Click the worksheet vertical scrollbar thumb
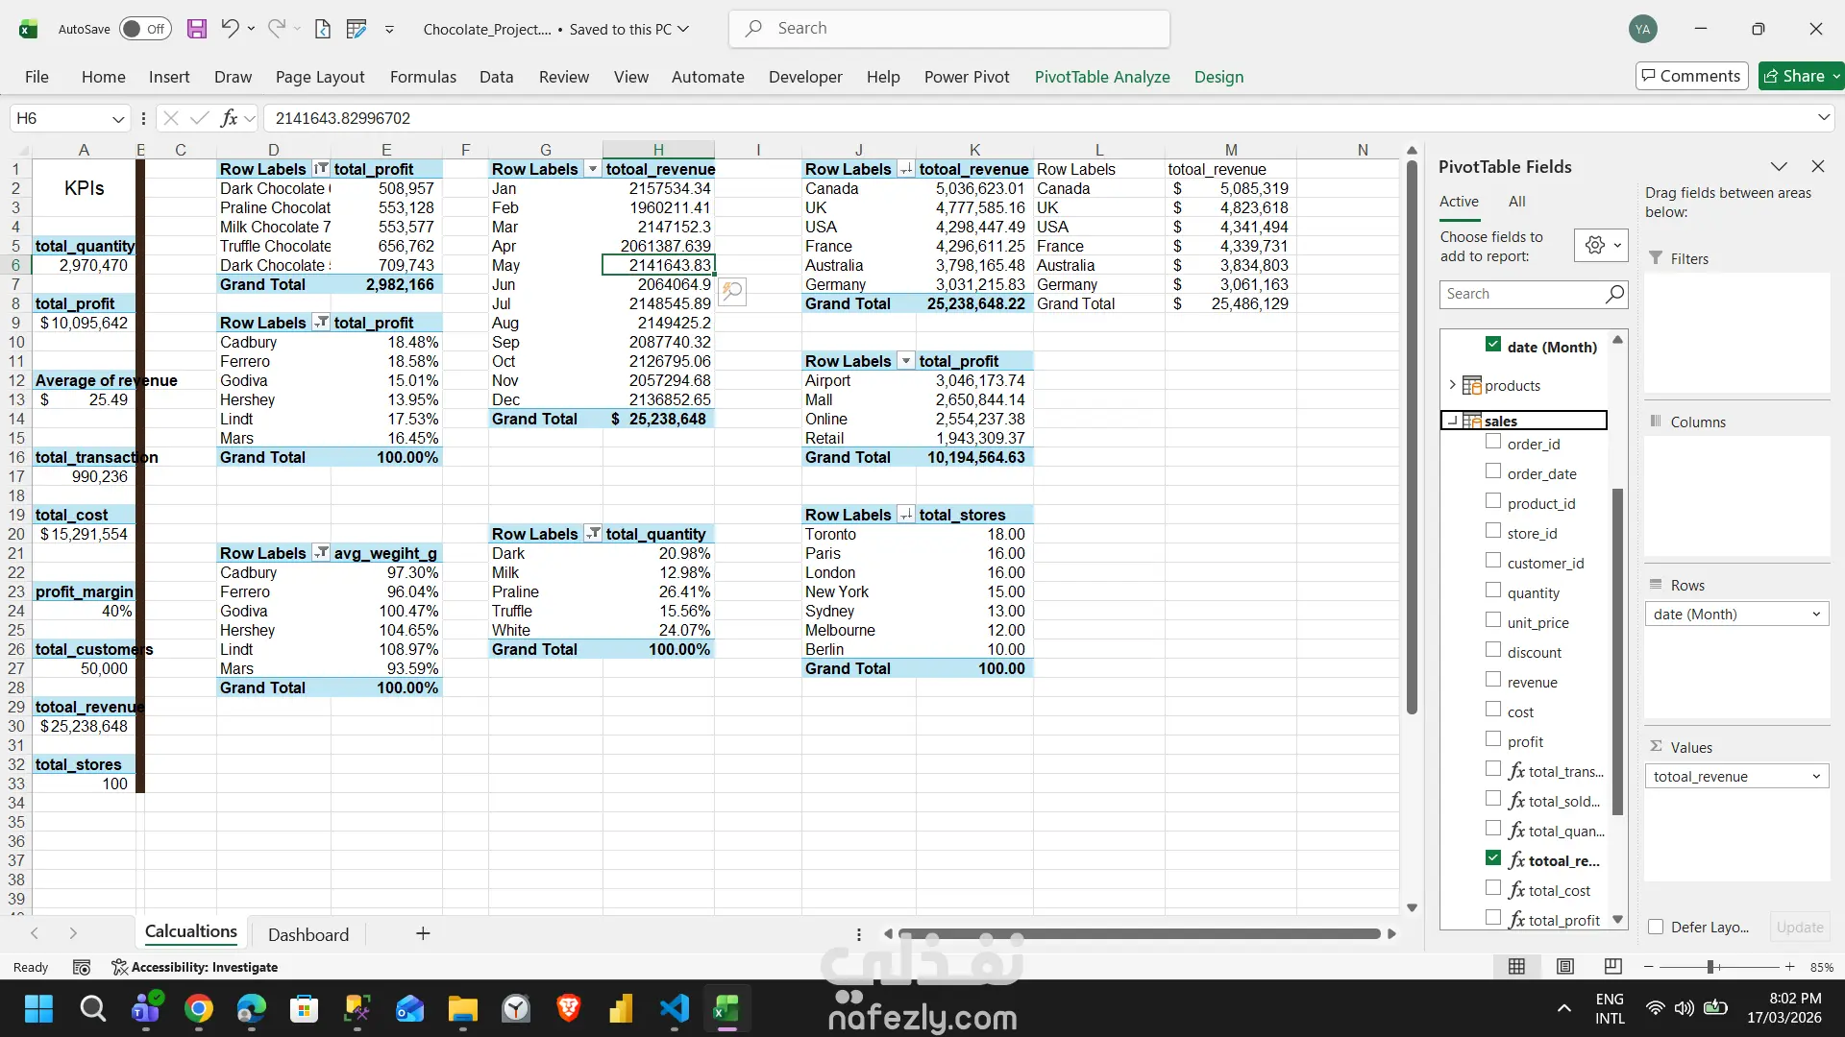This screenshot has height=1037, width=1845. tap(1412, 437)
